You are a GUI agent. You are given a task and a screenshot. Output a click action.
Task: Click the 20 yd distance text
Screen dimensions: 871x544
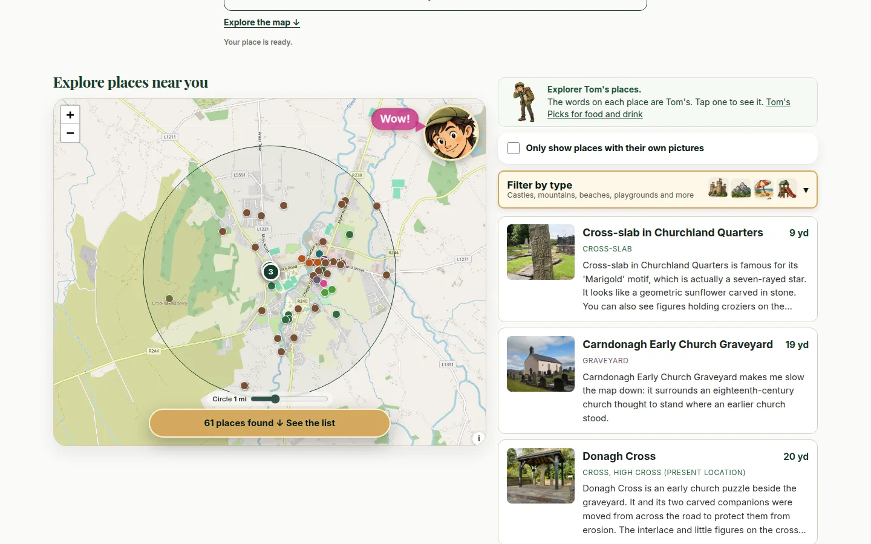pos(796,456)
